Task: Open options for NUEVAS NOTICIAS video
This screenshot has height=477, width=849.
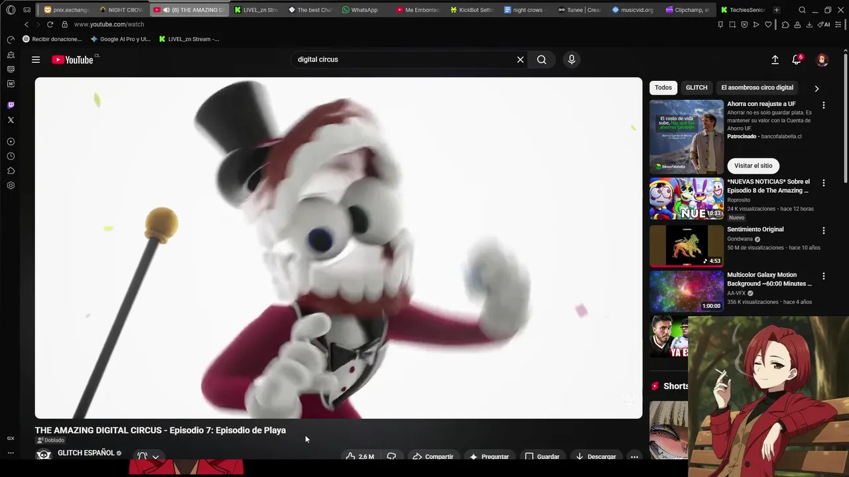Action: [824, 183]
